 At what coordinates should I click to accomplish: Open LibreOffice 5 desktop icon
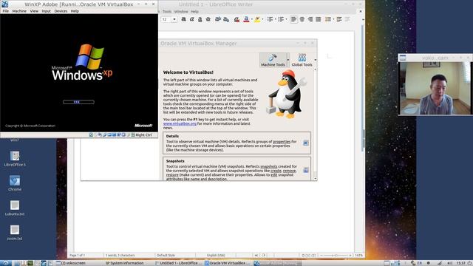(15, 159)
